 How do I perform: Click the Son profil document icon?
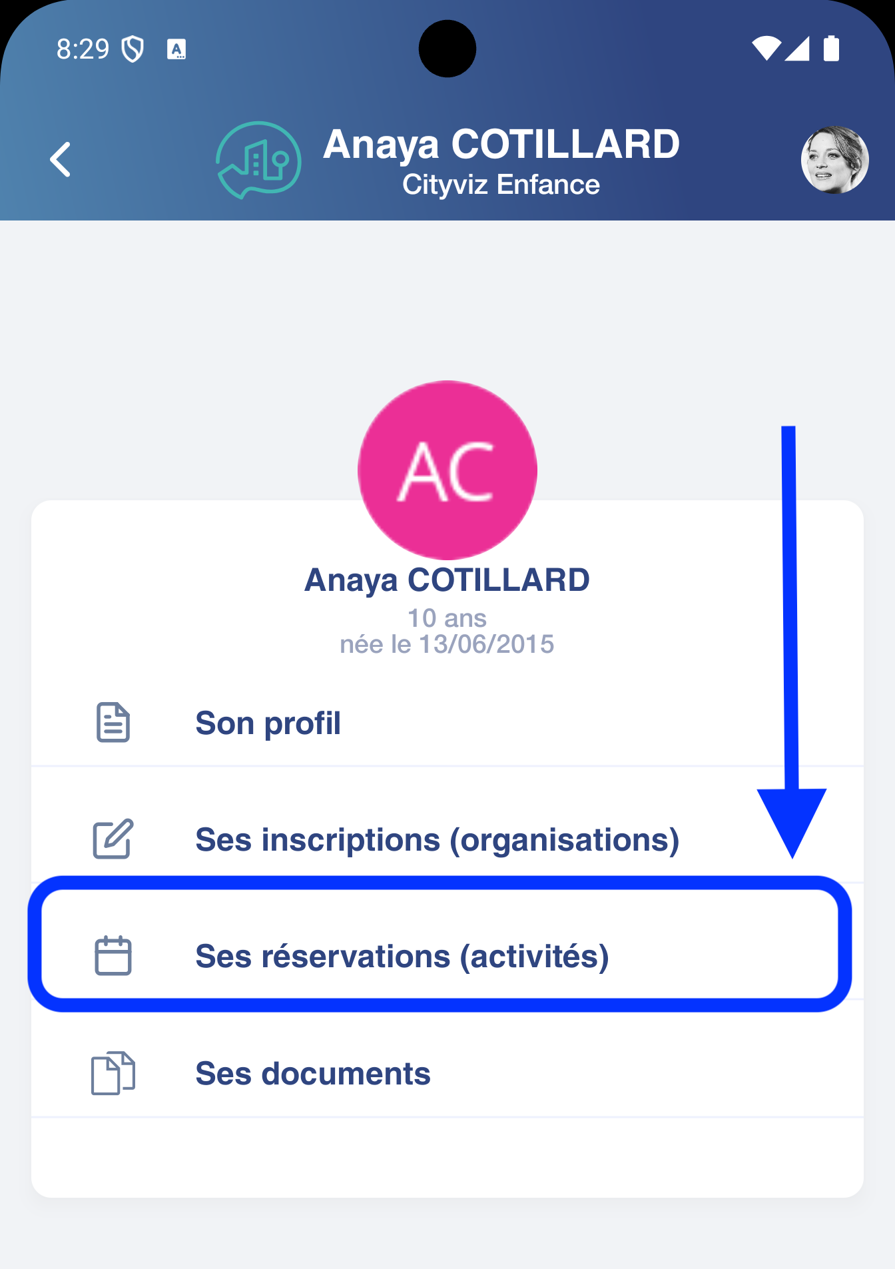click(113, 722)
